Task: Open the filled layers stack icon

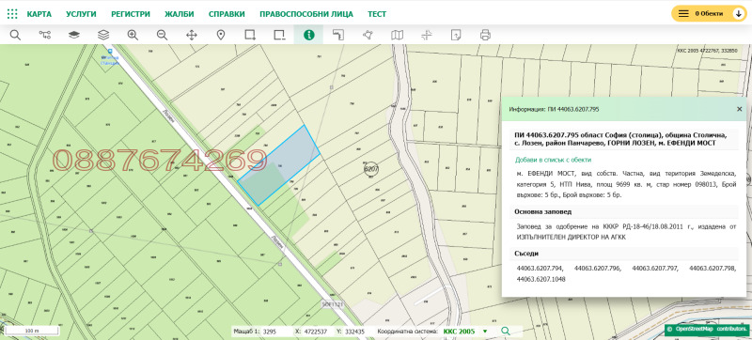Action: [x=73, y=35]
